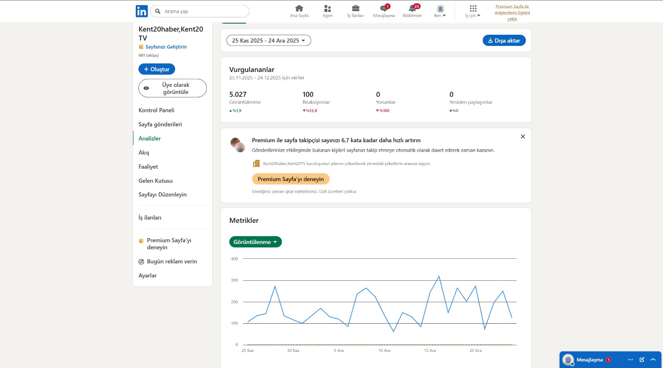Image resolution: width=663 pixels, height=368 pixels.
Task: Open the Ben profile dropdown
Action: click(x=440, y=11)
